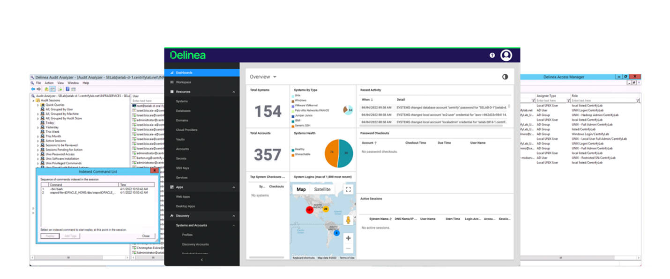This screenshot has width=670, height=279.
Task: Switch the map to Satellite view
Action: 322,189
